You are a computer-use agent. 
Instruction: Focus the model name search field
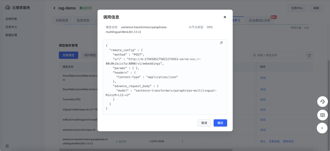(x=277, y=55)
